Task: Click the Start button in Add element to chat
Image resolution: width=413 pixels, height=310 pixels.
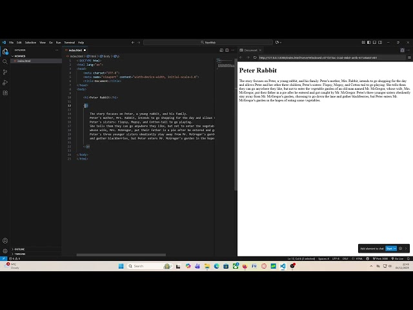Action: [389, 249]
